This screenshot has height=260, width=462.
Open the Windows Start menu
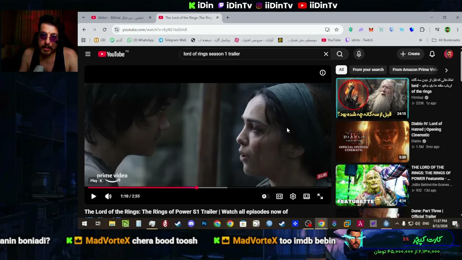(84, 224)
